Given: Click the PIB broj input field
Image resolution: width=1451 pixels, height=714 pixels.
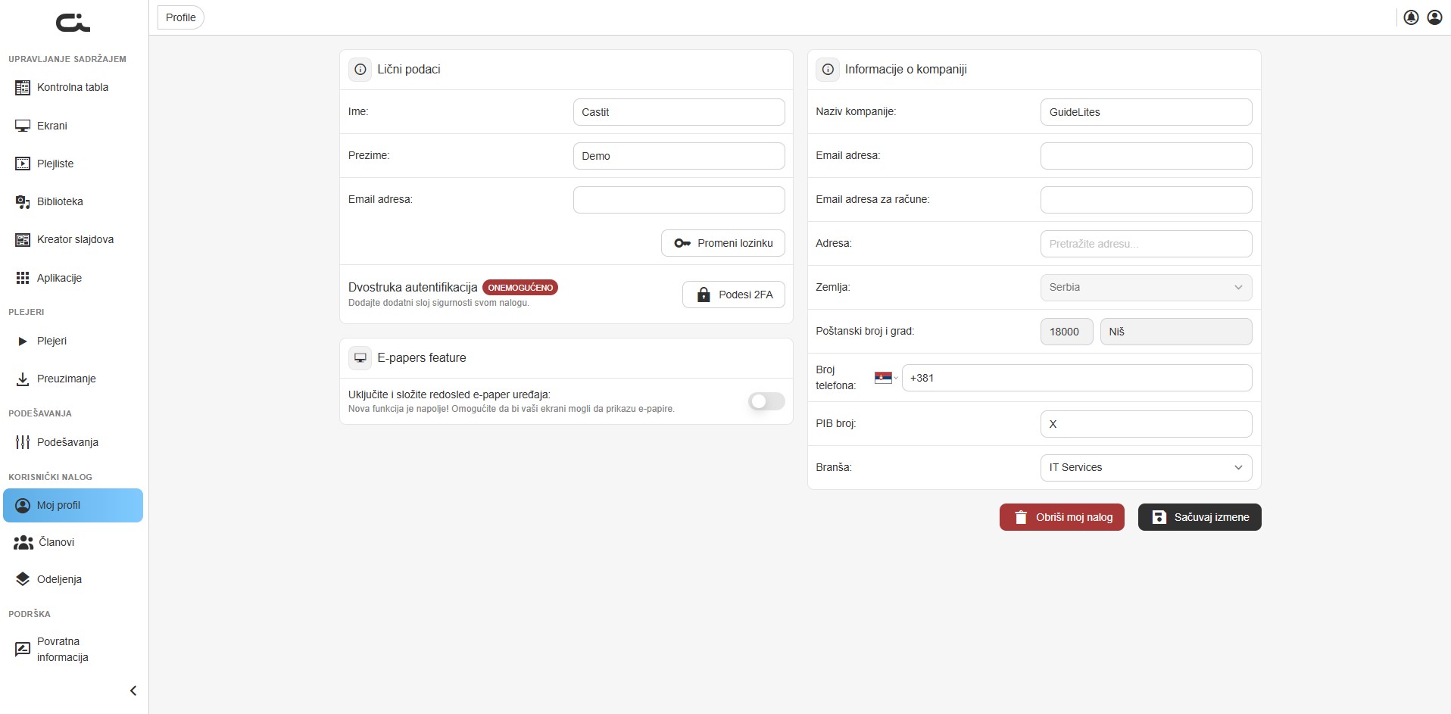Looking at the screenshot, I should (1146, 424).
